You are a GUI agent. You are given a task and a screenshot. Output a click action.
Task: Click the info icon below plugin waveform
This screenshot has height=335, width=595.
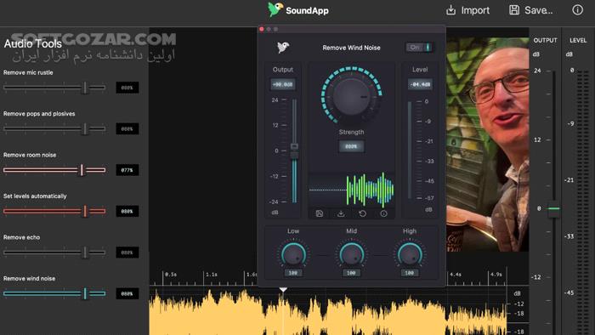[x=383, y=213]
